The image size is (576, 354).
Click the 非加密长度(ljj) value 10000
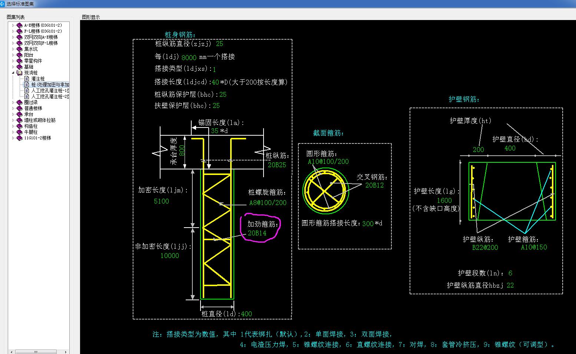click(x=170, y=256)
